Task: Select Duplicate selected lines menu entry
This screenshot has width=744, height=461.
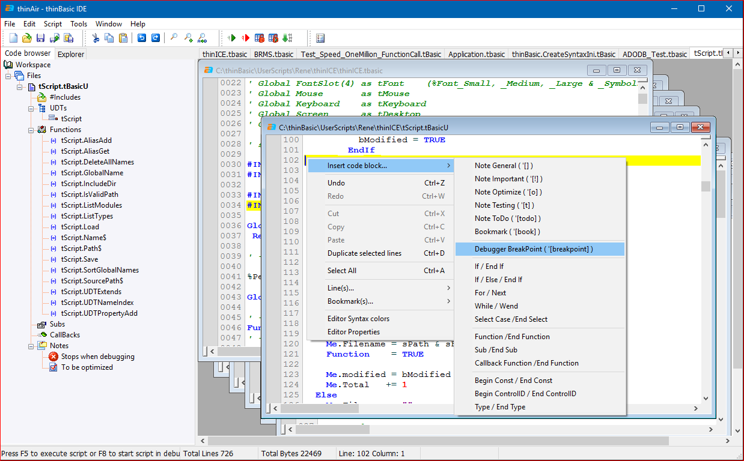Action: pos(364,253)
